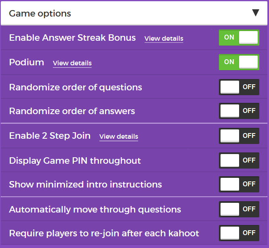The image size is (269, 248).
Task: Click the Automatically move through questions label
Action: [x=95, y=209]
